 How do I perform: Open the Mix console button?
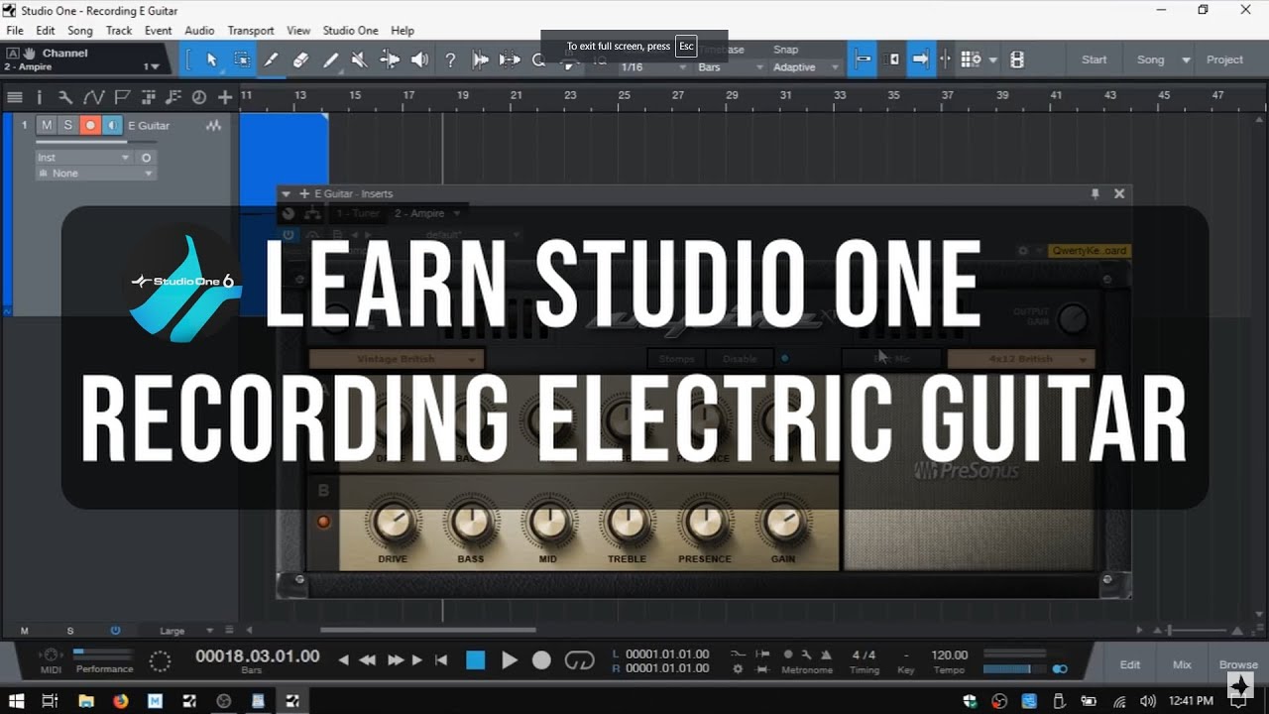click(1183, 664)
